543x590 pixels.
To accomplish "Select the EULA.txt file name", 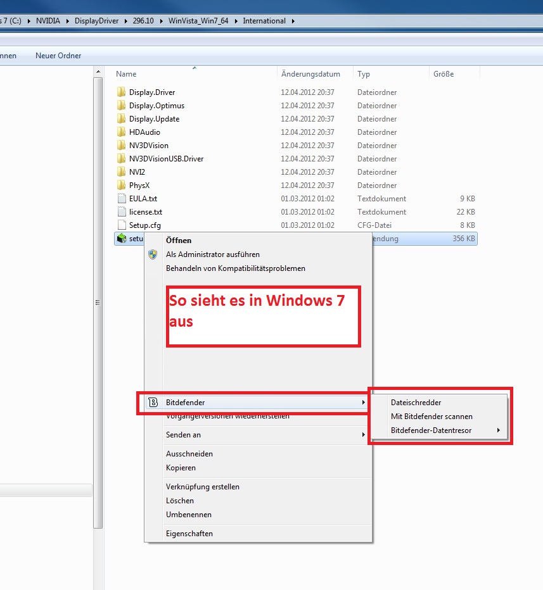I will coord(143,198).
